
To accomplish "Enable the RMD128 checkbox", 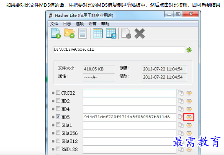I will point(58,149).
